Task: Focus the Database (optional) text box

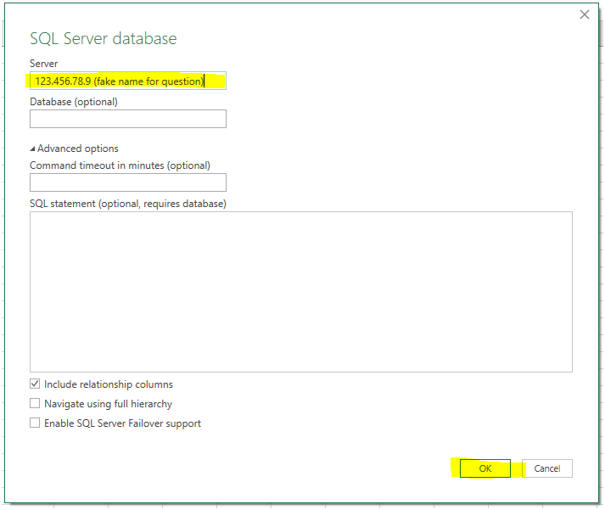Action: [128, 119]
